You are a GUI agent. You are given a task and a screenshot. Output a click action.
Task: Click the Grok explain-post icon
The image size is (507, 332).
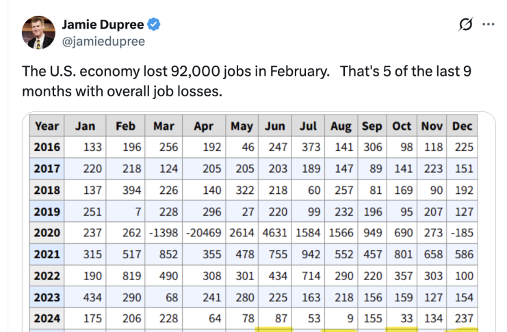pyautogui.click(x=465, y=25)
